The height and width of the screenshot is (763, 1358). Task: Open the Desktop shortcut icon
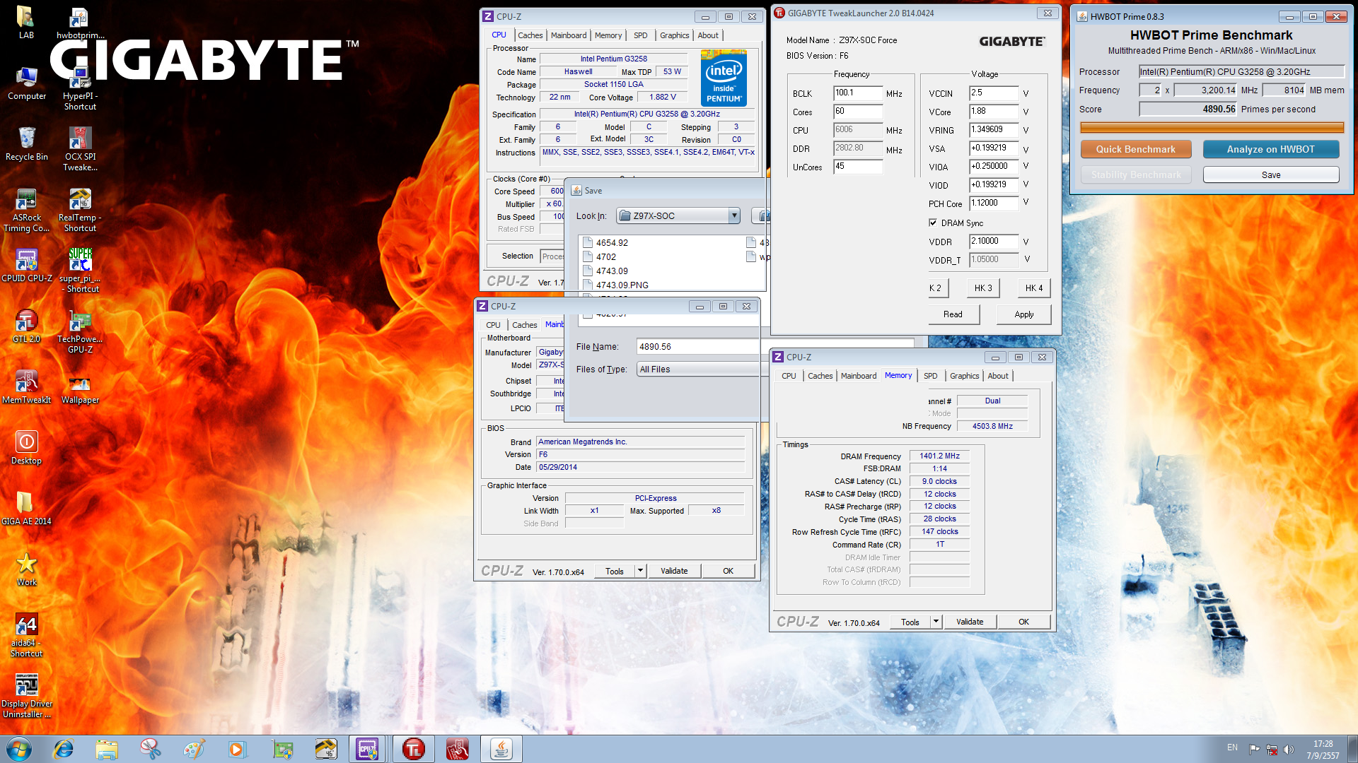click(26, 448)
